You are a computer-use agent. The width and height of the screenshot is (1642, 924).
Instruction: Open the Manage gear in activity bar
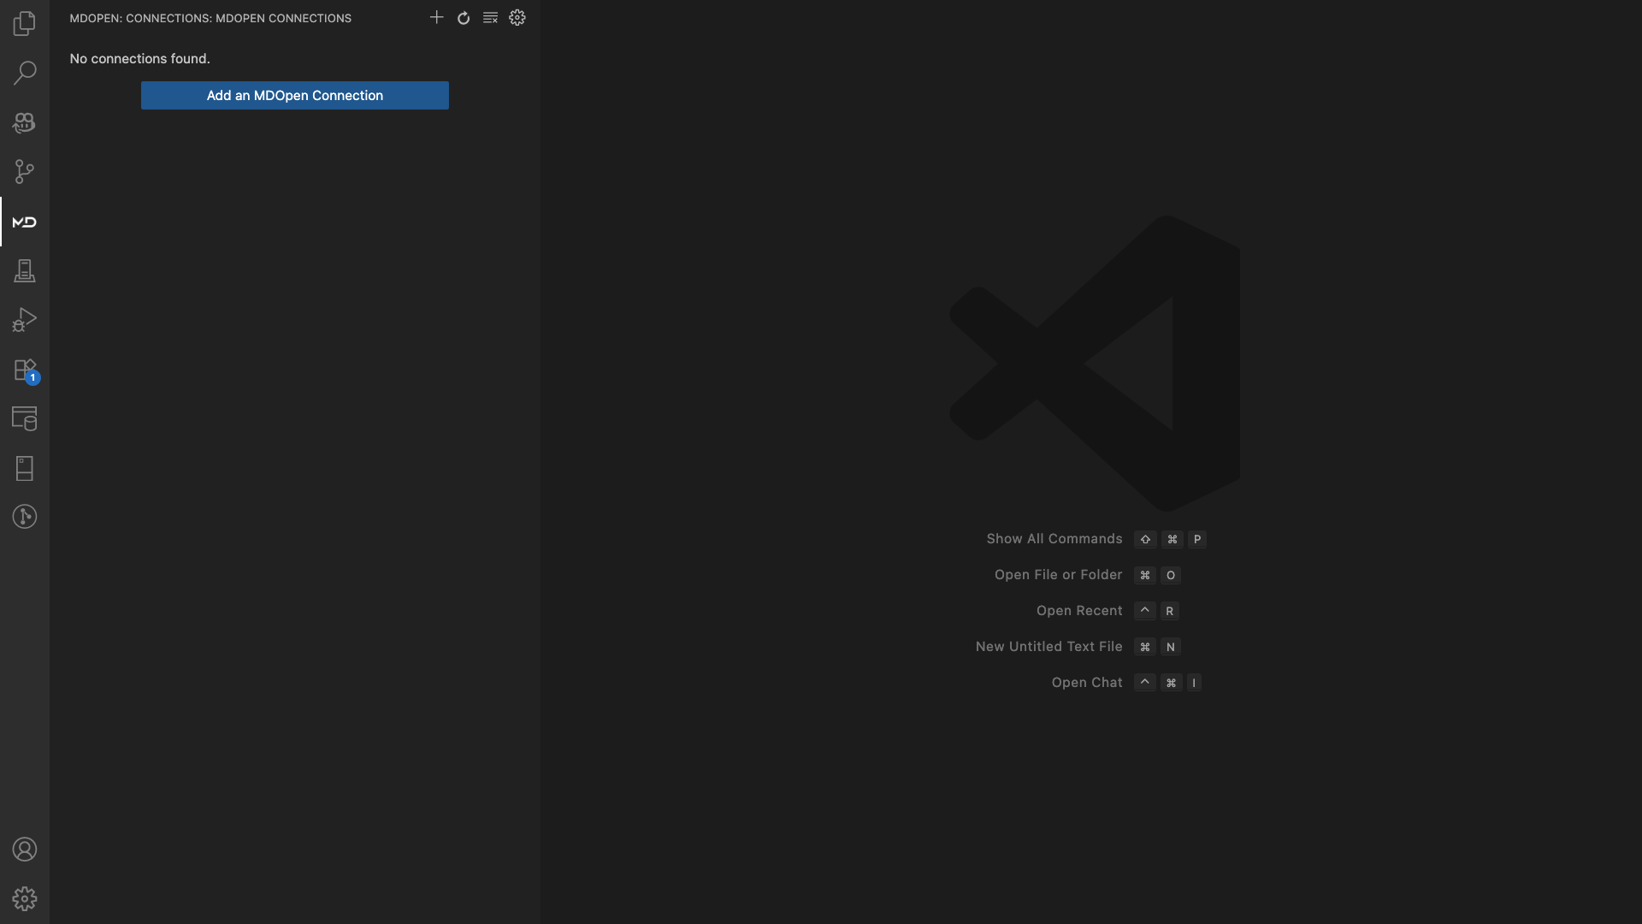click(x=24, y=898)
